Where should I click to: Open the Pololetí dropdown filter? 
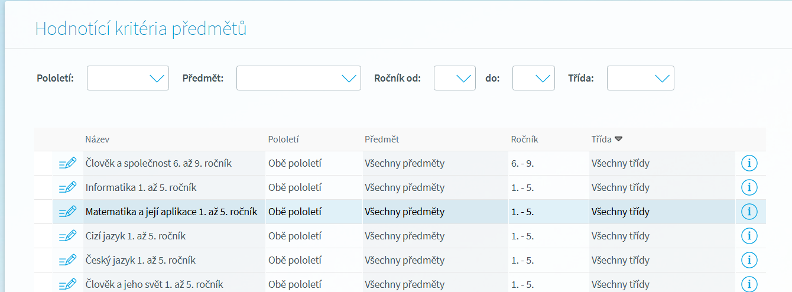click(128, 78)
